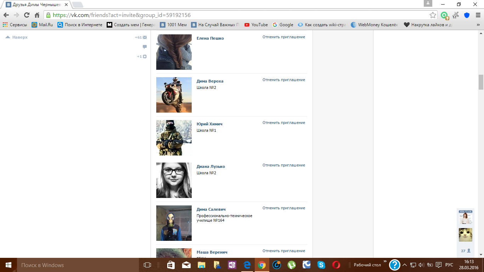Open the WebMoney Кошелёк bookmark
This screenshot has height=272, width=484.
(x=375, y=25)
